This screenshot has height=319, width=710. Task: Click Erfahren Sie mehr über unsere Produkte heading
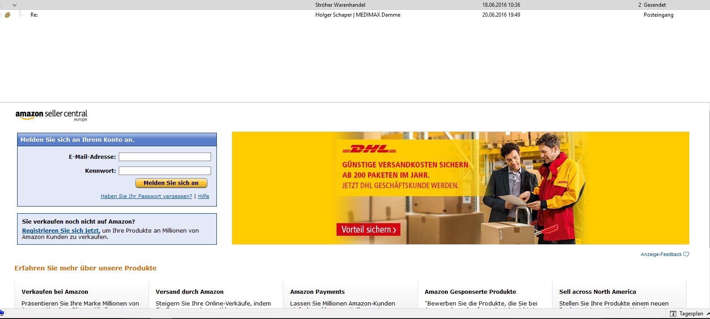(85, 268)
